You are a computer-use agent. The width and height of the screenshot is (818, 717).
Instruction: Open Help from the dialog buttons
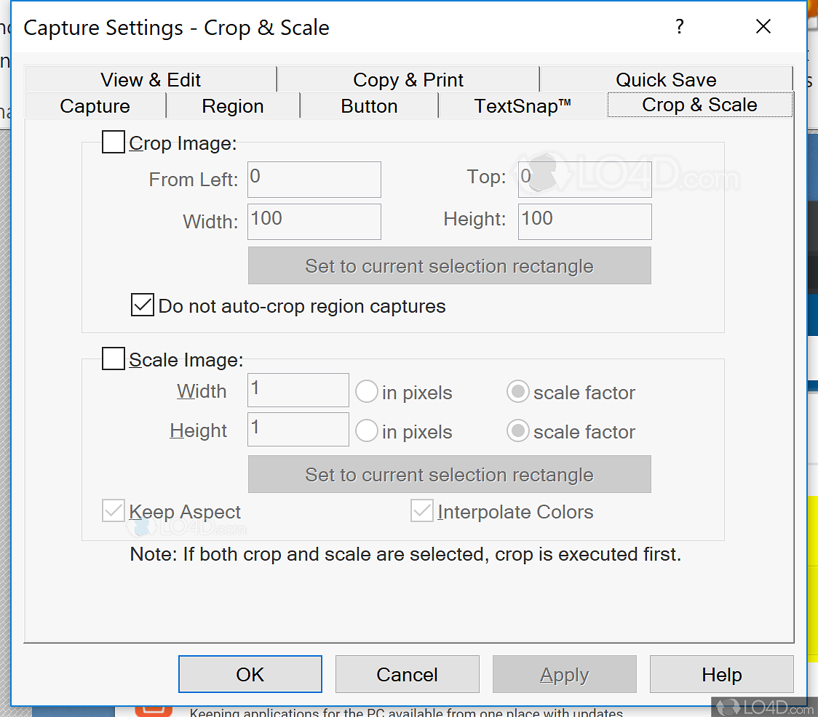click(x=721, y=675)
